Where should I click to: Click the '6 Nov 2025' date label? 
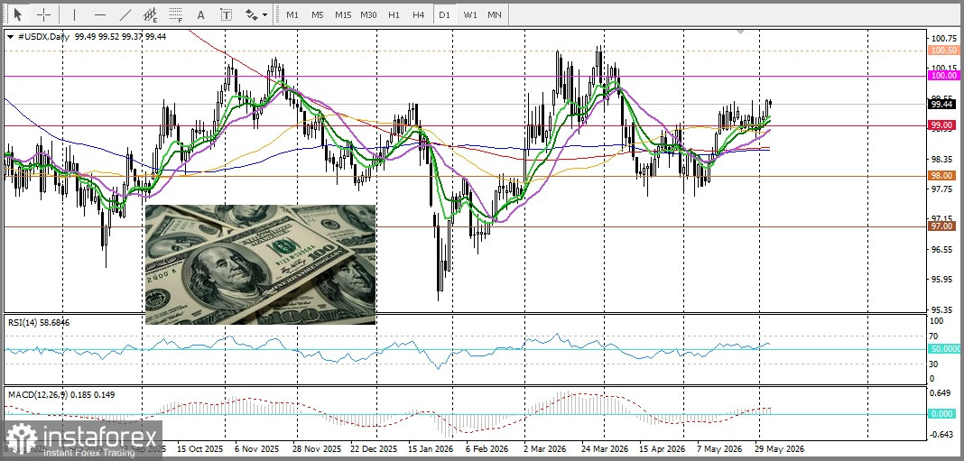256,448
